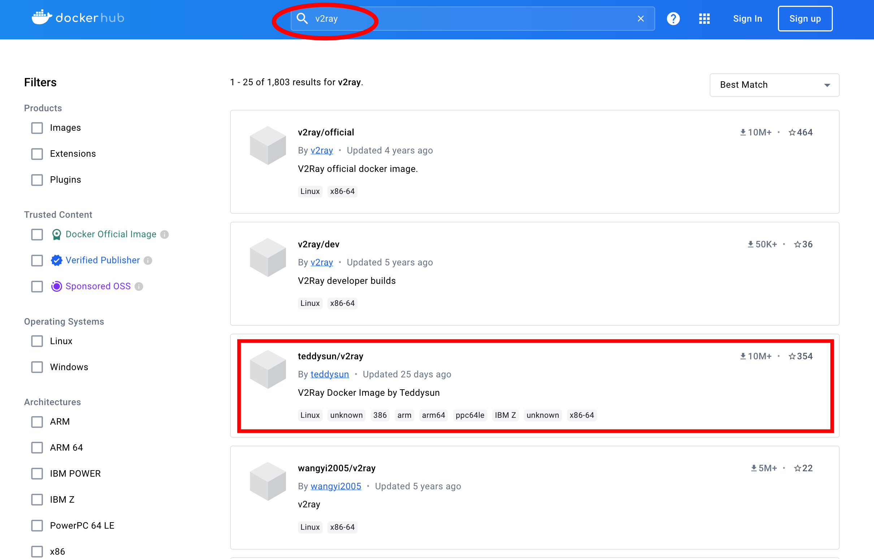This screenshot has width=874, height=559.
Task: Click download count icon on v2ray/official
Action: coord(743,133)
